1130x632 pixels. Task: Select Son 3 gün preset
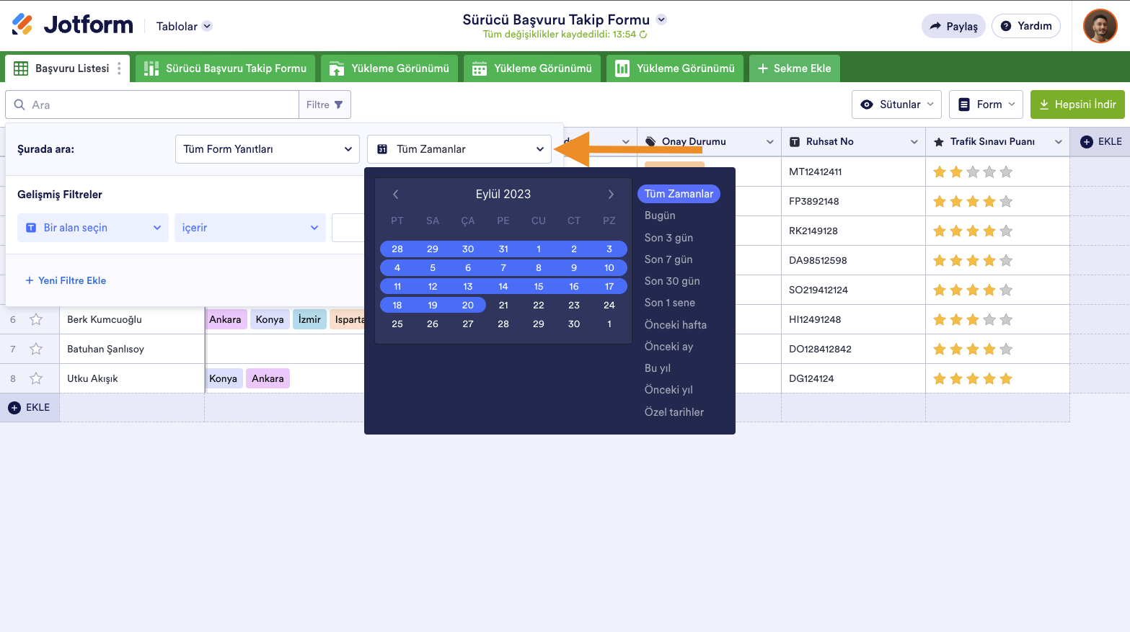coord(668,238)
